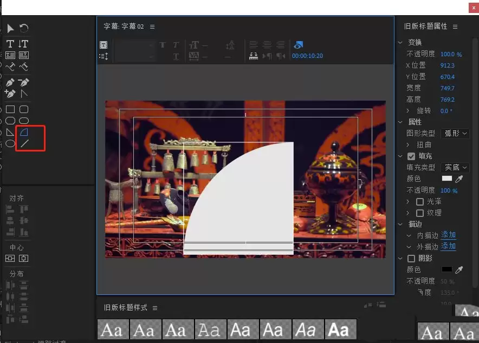
Task: Choose the Ellipse tool
Action: coord(10,143)
